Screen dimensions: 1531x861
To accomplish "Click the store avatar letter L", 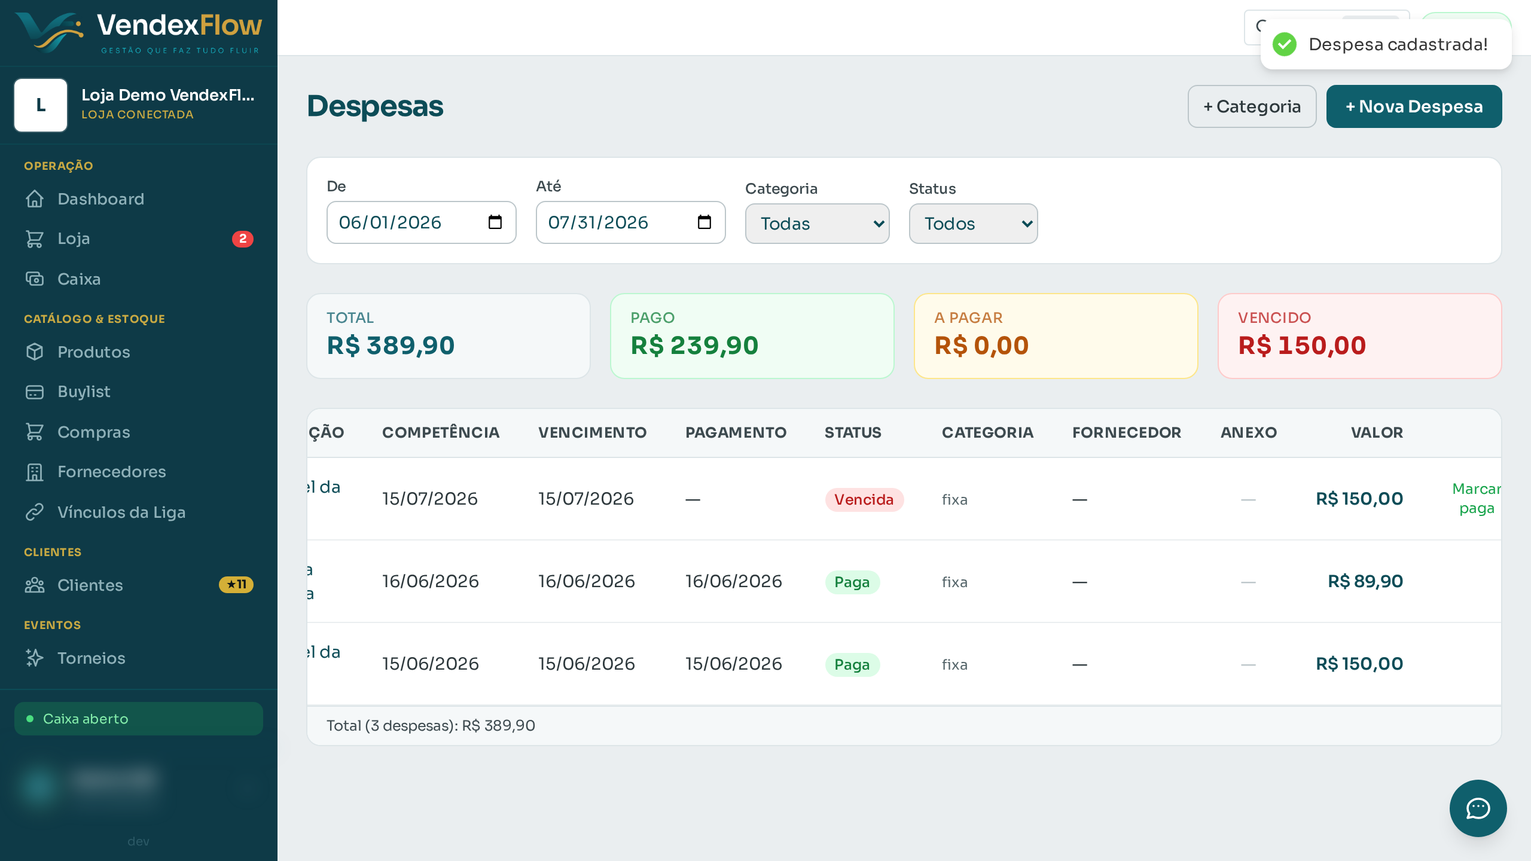I will 41,105.
